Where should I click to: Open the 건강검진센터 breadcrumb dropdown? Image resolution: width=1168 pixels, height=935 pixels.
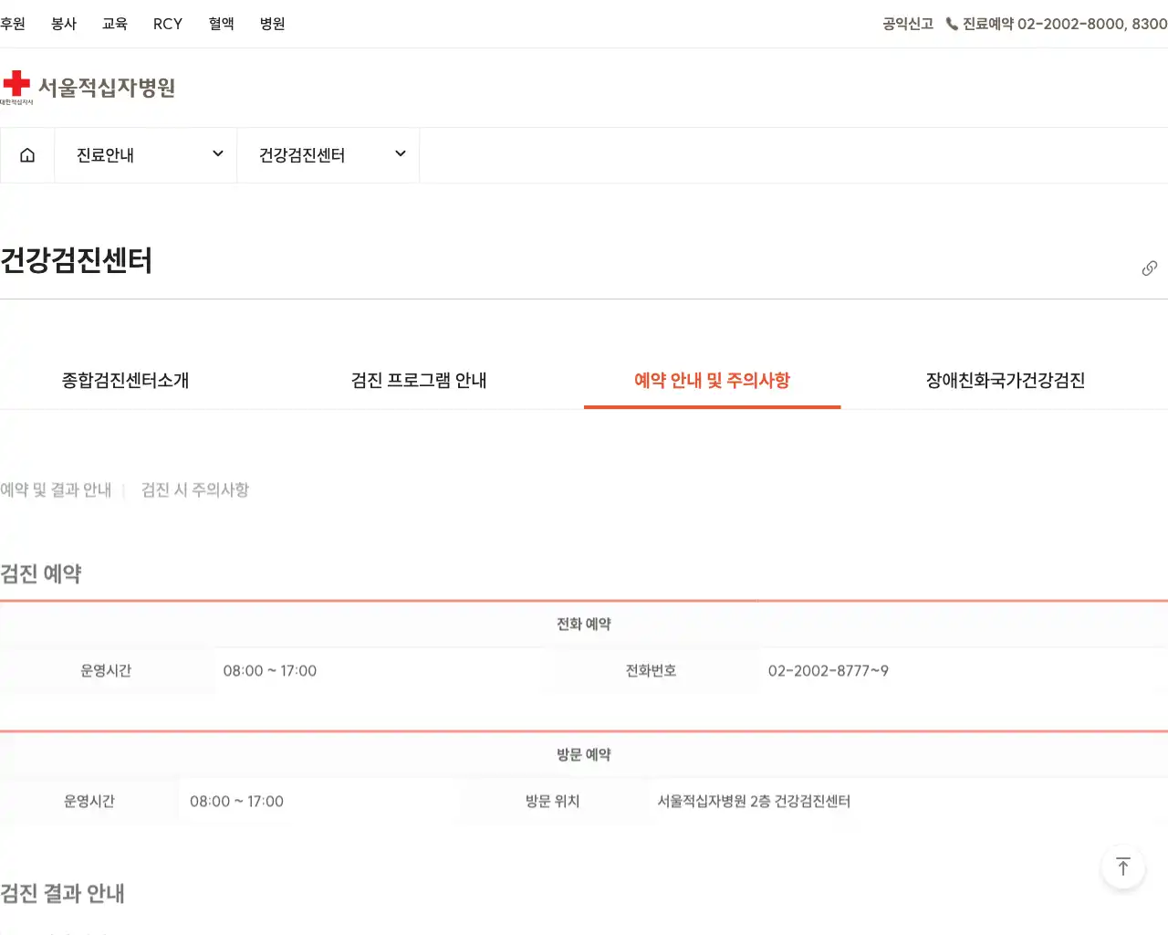[x=328, y=155]
